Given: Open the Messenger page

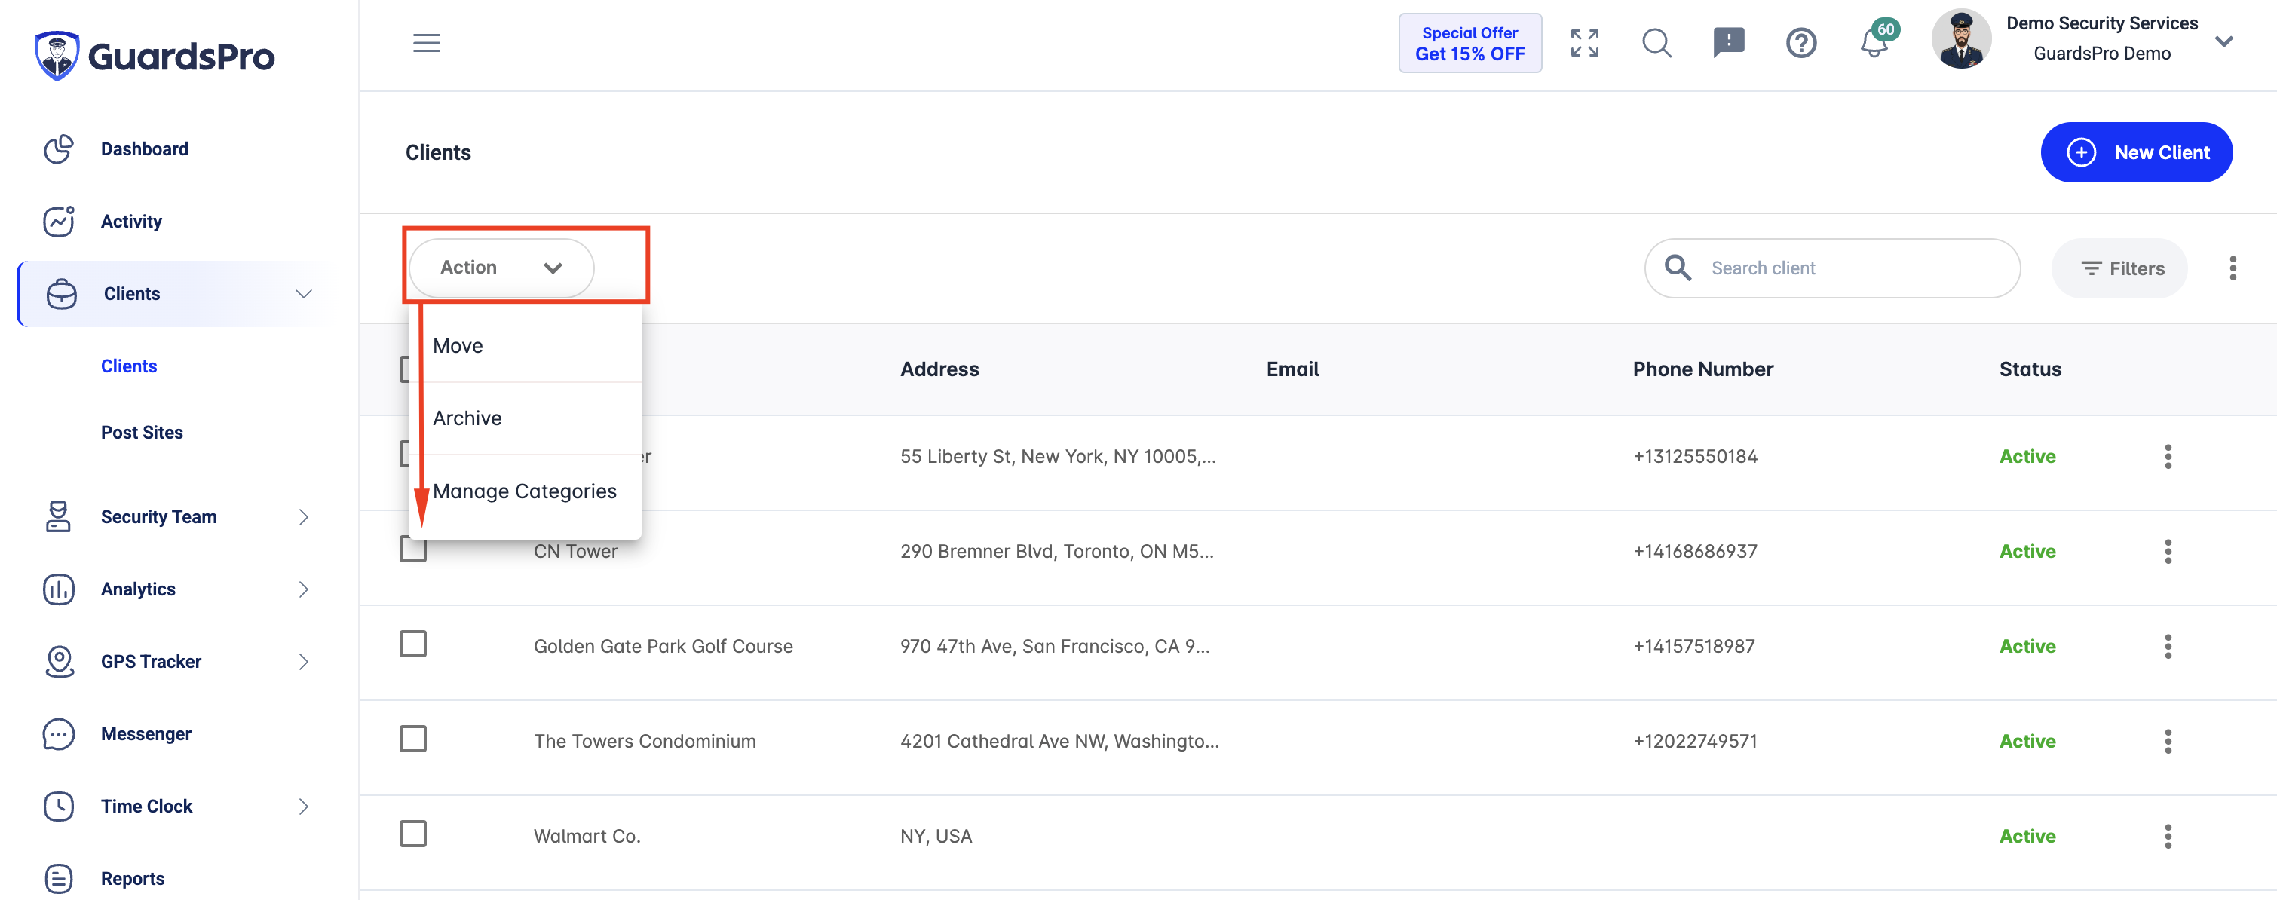Looking at the screenshot, I should click(x=146, y=733).
